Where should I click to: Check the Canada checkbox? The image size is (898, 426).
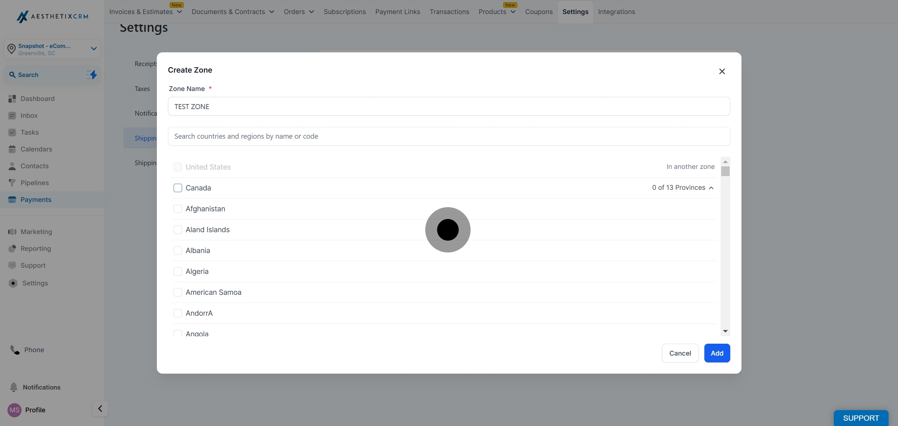pyautogui.click(x=178, y=188)
